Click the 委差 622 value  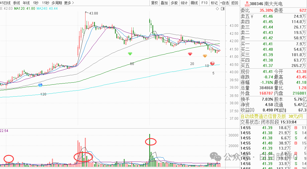point(303,10)
